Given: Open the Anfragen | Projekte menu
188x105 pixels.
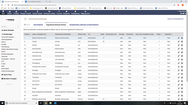Looking at the screenshot, I should [26, 12].
